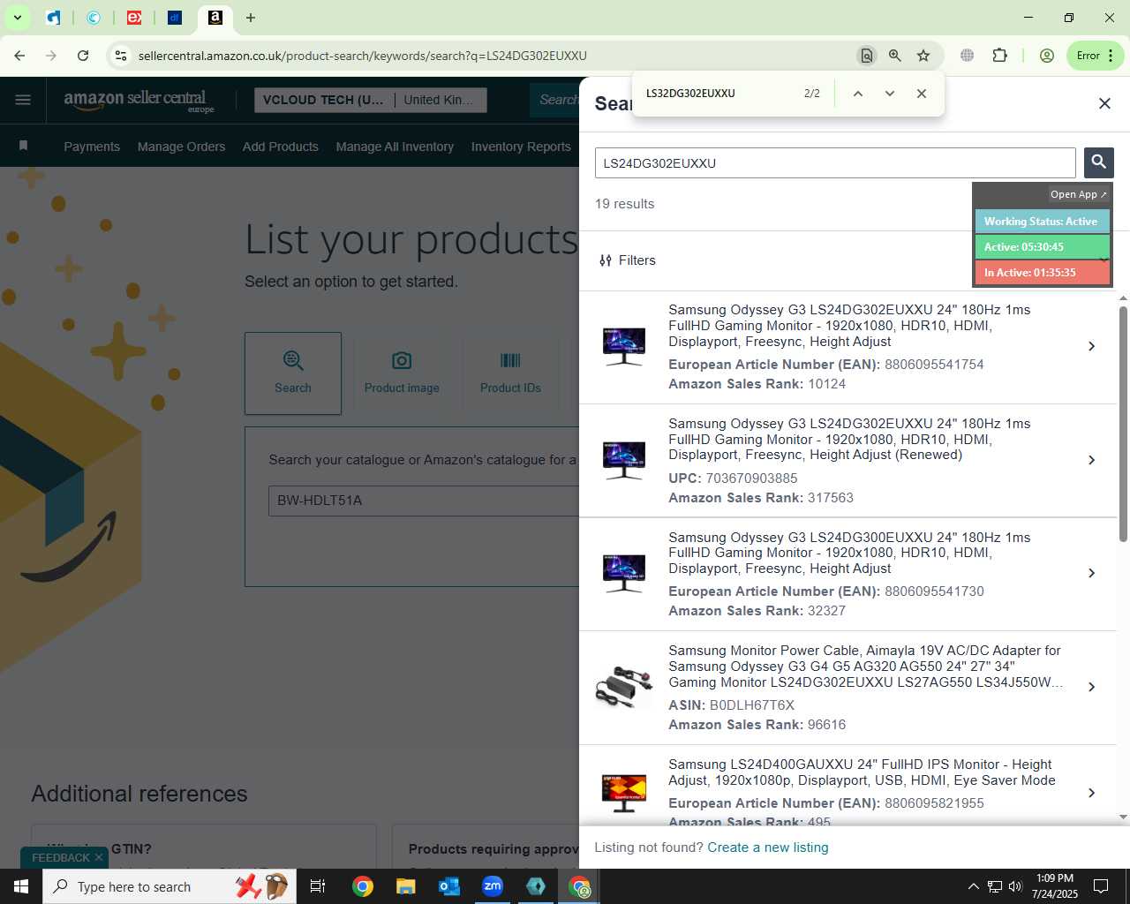Open the tab search dropdown arrow
The height and width of the screenshot is (904, 1130).
(17, 18)
